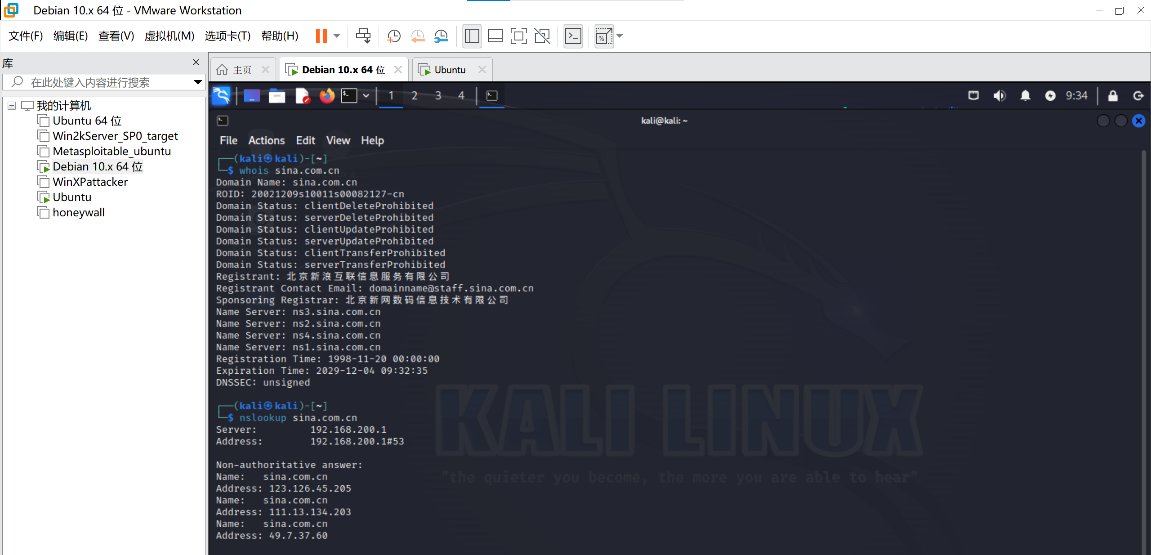
Task: Open the snapshot manager icon
Action: [441, 36]
